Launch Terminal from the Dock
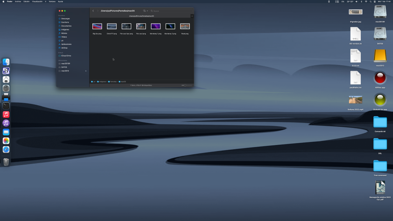 6,106
